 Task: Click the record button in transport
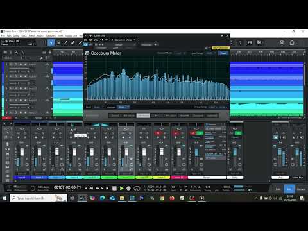coord(128,188)
